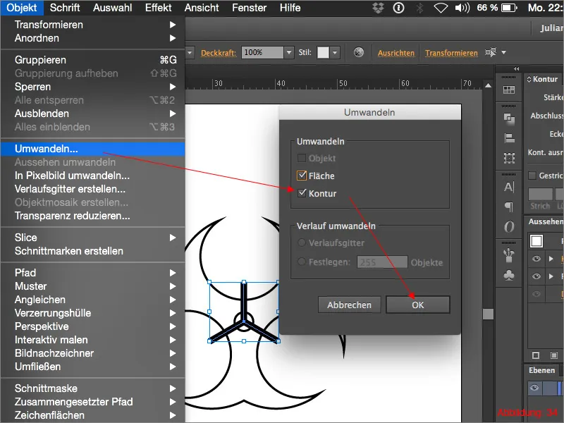Open the Ausrichten link in control bar

(x=396, y=53)
